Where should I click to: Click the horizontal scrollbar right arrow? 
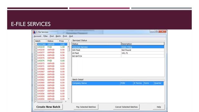coord(66,102)
